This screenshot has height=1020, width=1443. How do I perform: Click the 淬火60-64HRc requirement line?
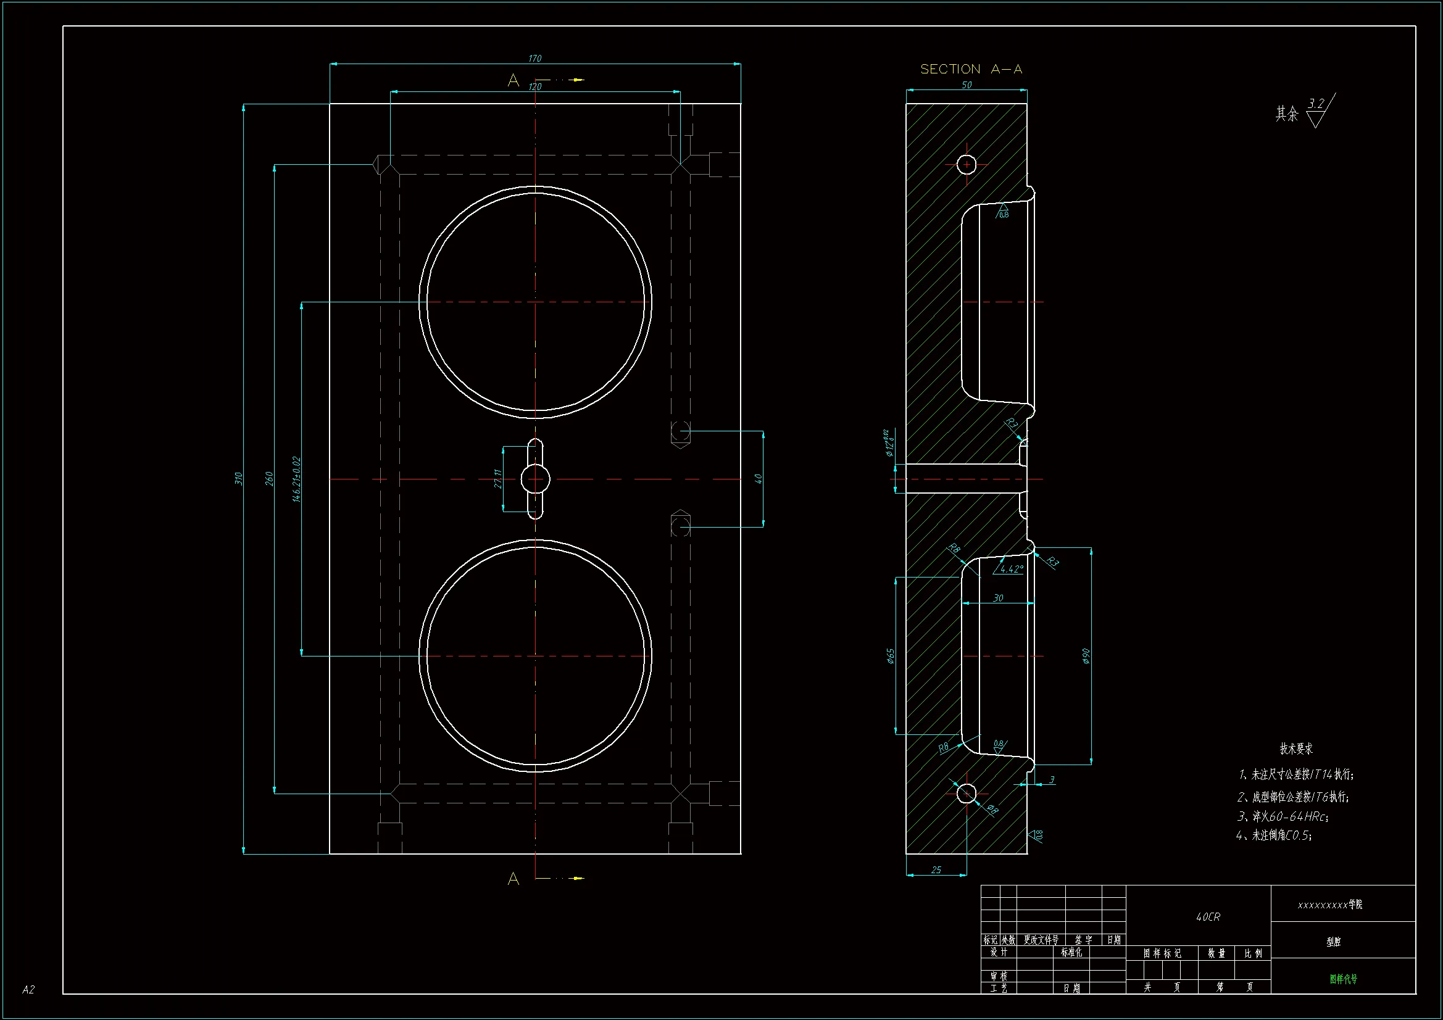click(1282, 816)
